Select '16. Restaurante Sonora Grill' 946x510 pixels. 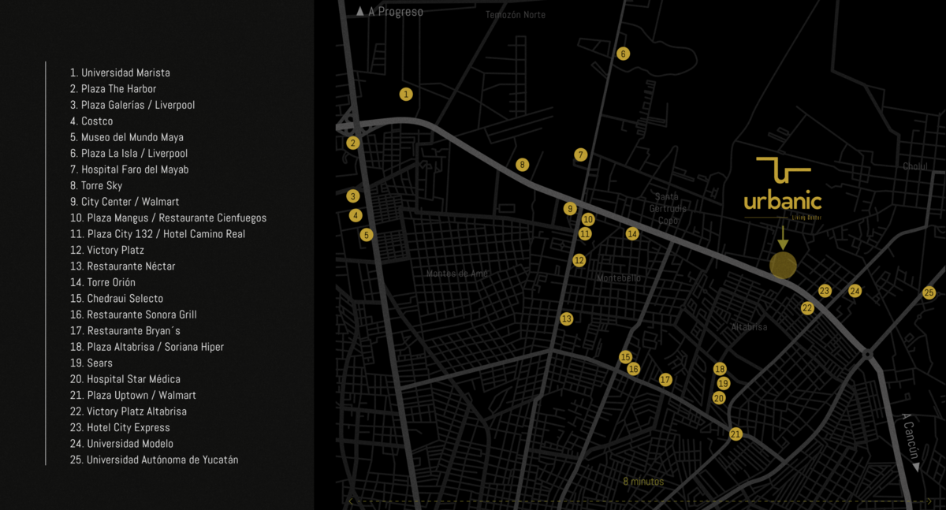click(133, 315)
